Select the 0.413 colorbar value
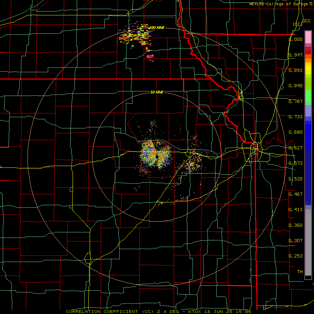 pos(296,210)
